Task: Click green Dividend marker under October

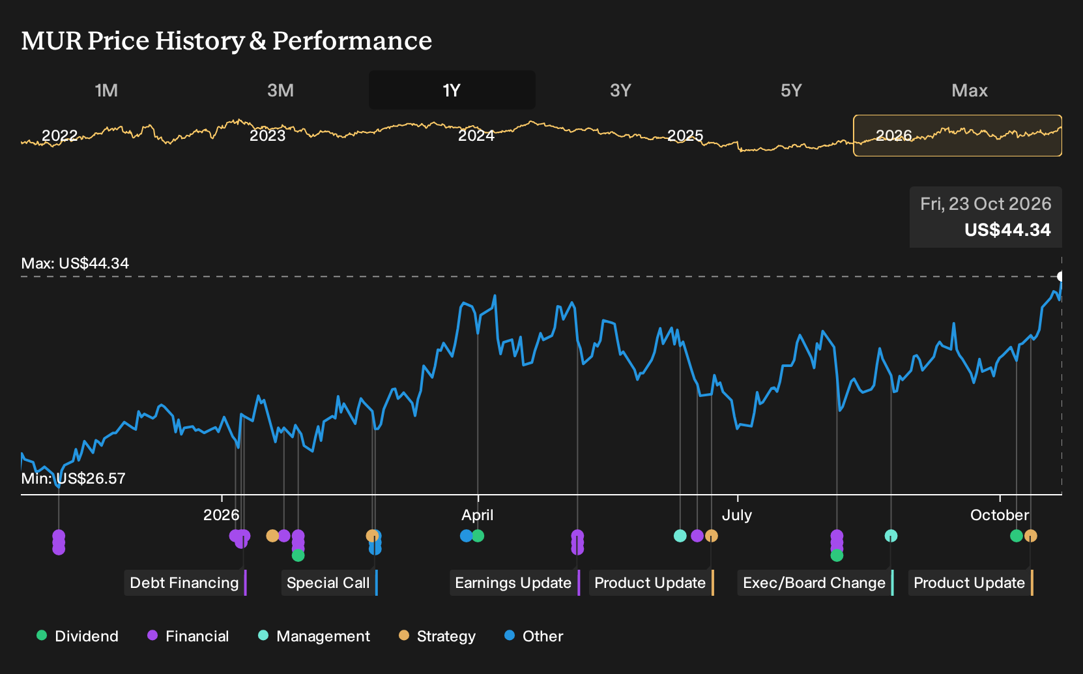Action: 1017,536
